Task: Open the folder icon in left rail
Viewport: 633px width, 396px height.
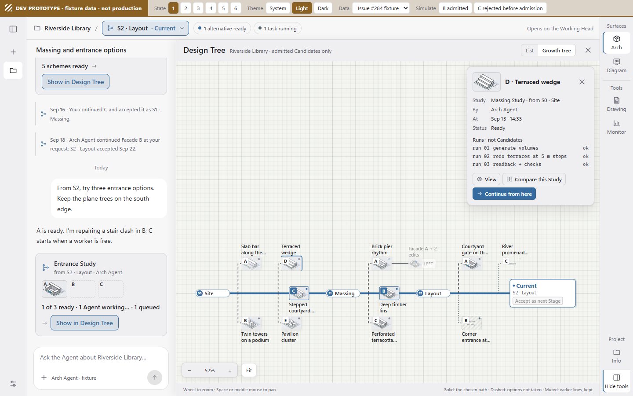Action: click(x=13, y=70)
